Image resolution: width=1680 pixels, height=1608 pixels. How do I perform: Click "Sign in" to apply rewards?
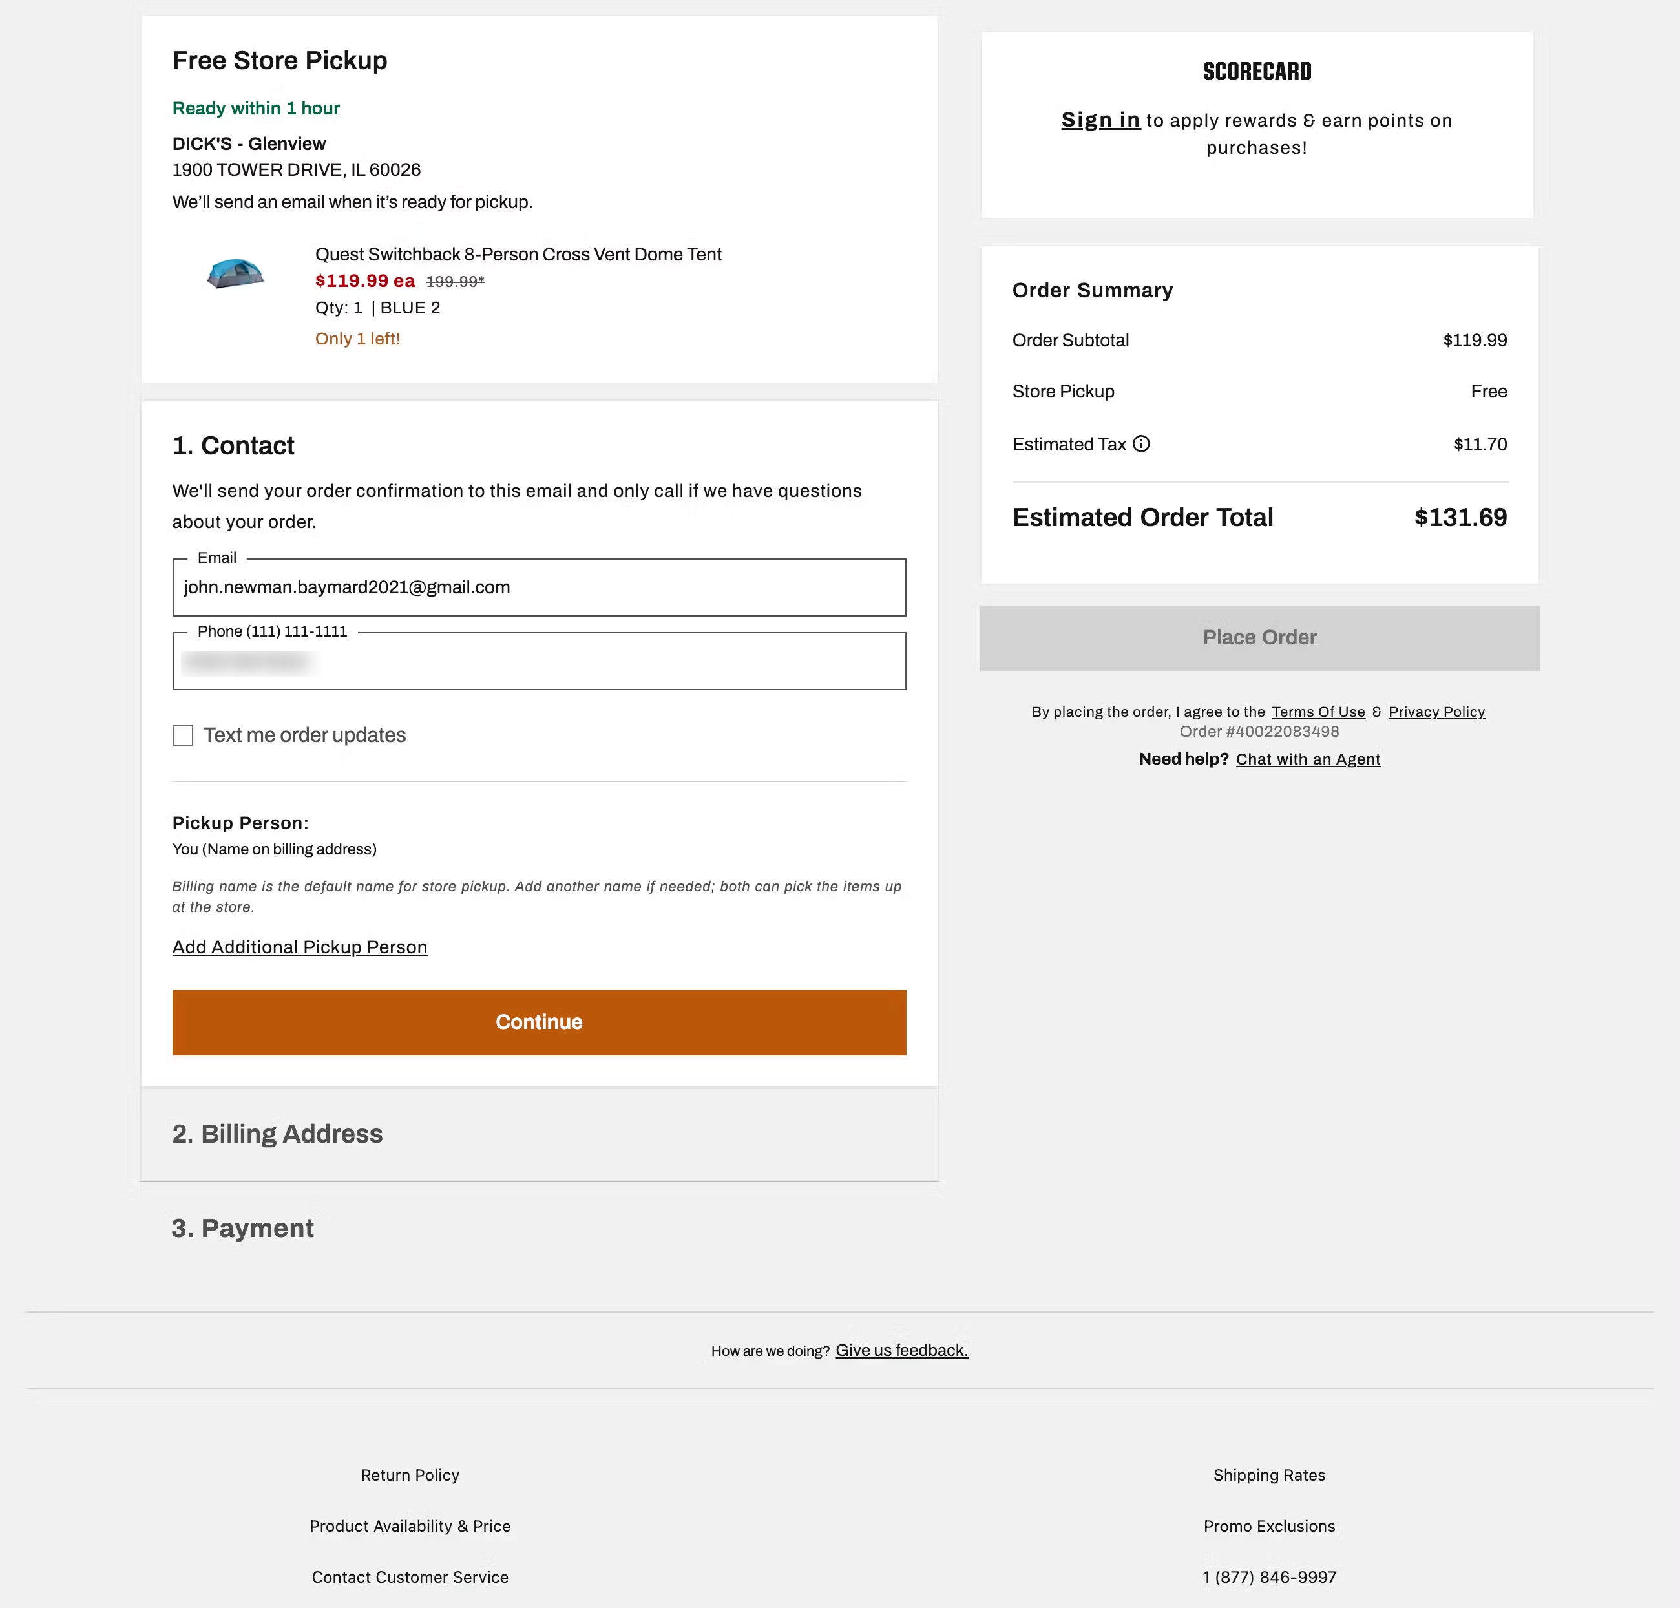coord(1100,120)
